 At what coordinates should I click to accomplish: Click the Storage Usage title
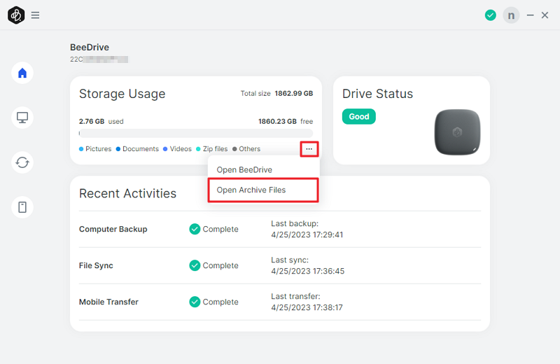coord(122,94)
